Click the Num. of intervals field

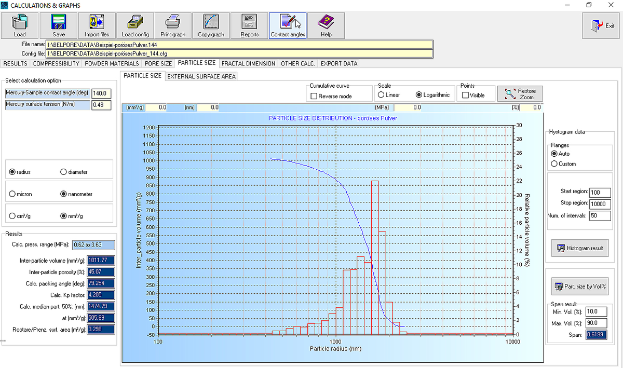click(600, 215)
